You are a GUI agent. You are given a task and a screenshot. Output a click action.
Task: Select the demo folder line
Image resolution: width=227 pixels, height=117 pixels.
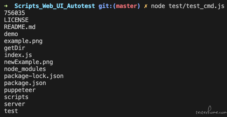pos(11,34)
